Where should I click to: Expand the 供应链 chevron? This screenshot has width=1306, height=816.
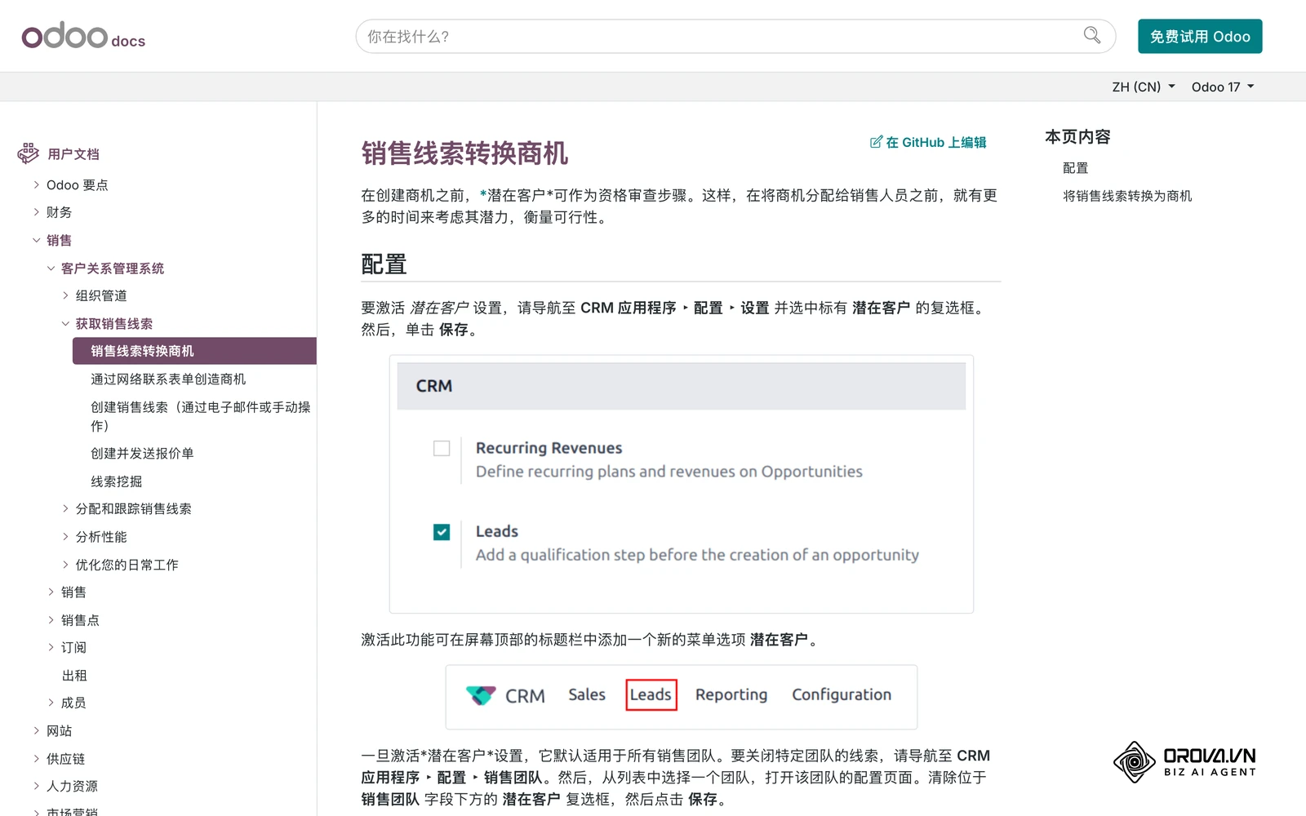point(36,759)
